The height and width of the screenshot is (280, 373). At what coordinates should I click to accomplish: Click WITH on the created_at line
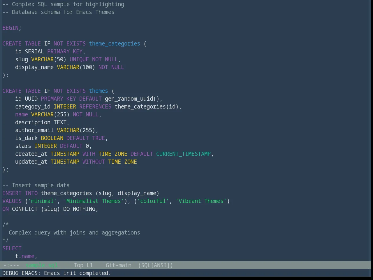point(89,154)
